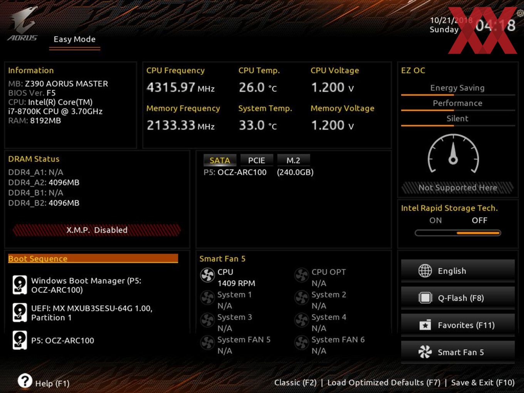Click the MB: Z390 AORUS MASTER line
This screenshot has height=393, width=524.
coord(58,84)
